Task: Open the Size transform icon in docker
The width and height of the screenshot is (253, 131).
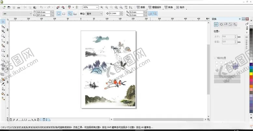Action: [x=230, y=24]
